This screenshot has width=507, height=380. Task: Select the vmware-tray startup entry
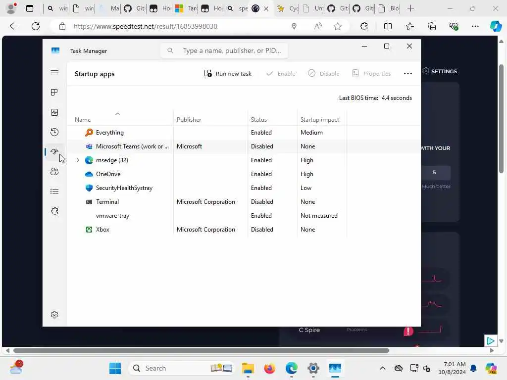click(112, 216)
